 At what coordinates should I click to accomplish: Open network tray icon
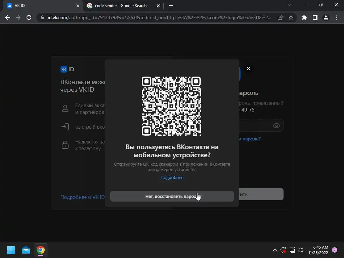[293, 250]
